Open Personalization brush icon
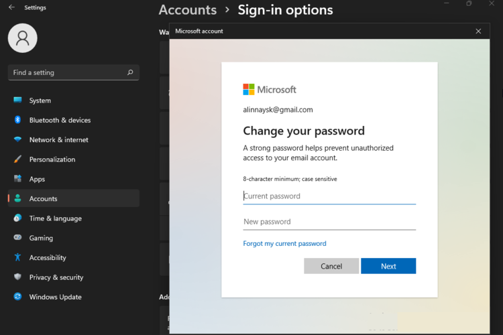The image size is (503, 335). click(18, 159)
